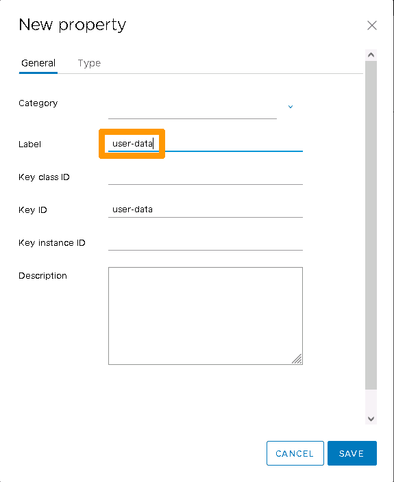Click the Description field label
The width and height of the screenshot is (394, 482).
point(42,276)
